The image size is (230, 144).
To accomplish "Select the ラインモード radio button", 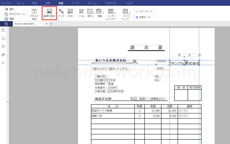I will [137, 12].
